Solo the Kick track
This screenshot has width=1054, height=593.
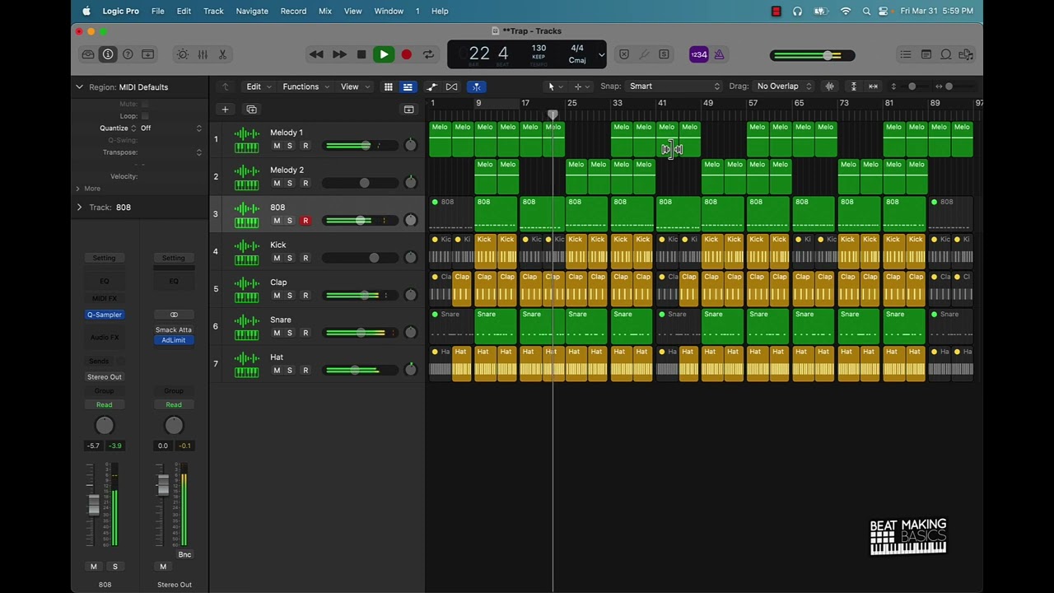[x=290, y=258]
